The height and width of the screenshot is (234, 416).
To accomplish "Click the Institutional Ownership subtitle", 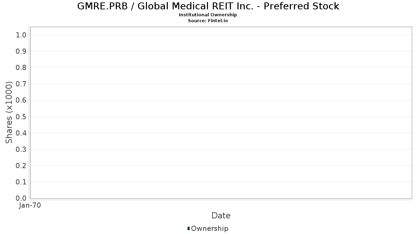I will 208,15.
